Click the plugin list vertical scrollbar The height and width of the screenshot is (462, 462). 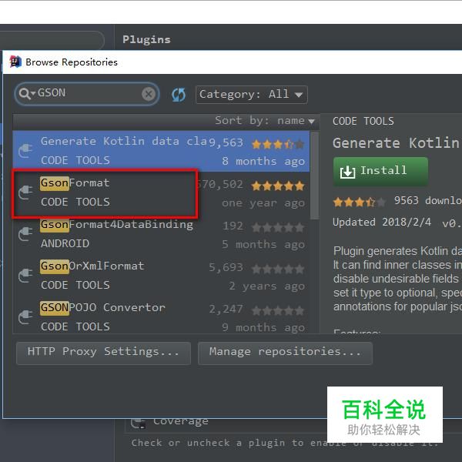tap(315, 176)
